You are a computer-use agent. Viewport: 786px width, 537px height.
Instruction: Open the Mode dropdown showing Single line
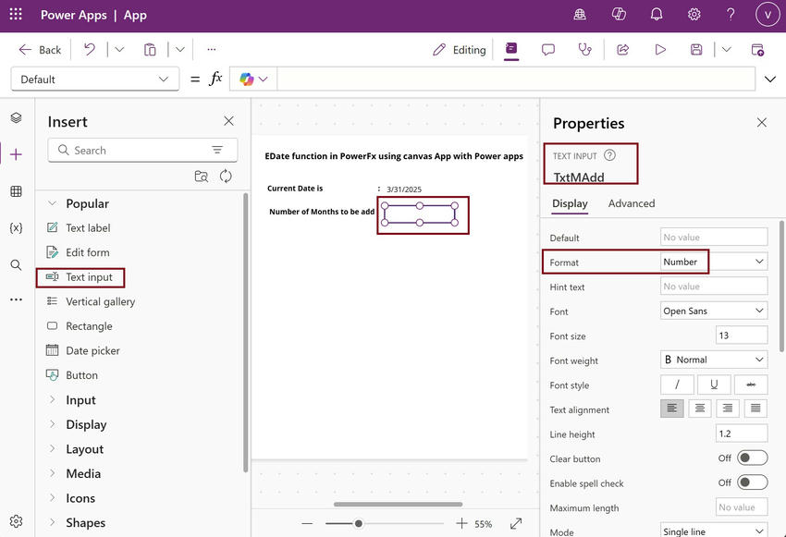[x=714, y=531]
